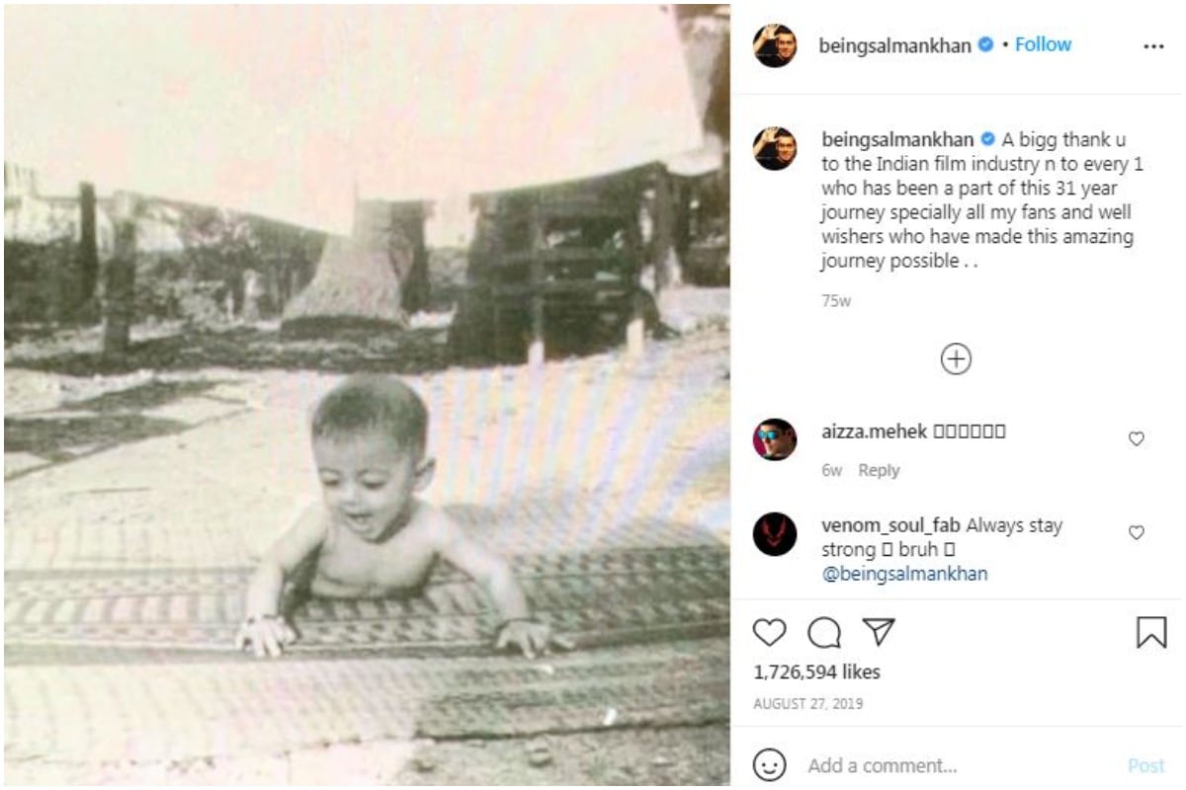Open comments via speech bubble icon
The height and width of the screenshot is (790, 1186).
click(823, 632)
